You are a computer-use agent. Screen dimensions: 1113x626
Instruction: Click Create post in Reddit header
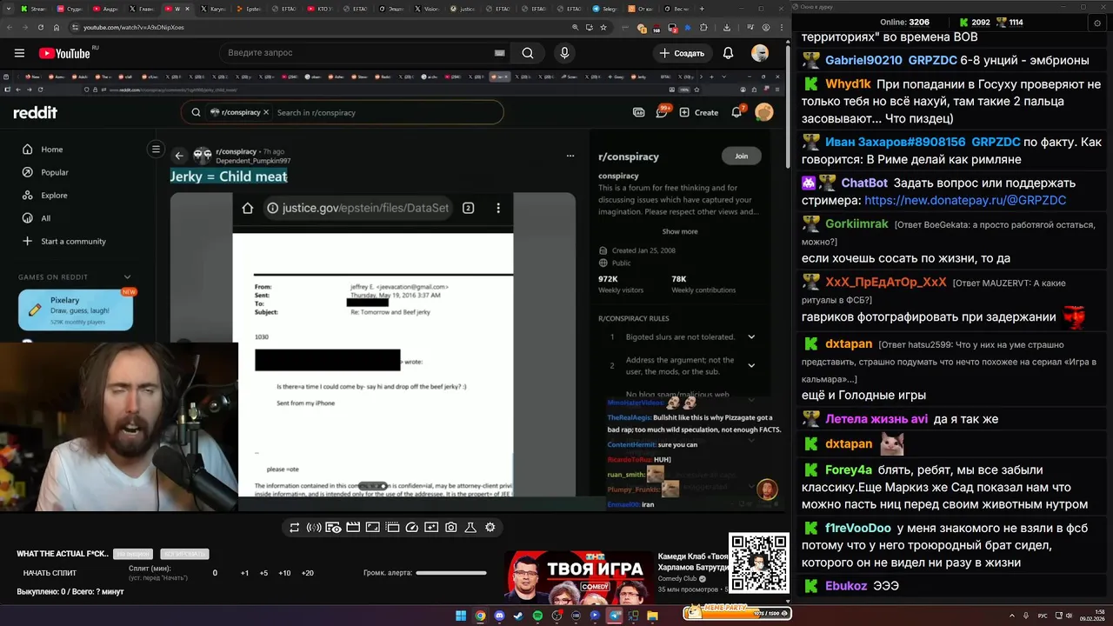pos(699,112)
